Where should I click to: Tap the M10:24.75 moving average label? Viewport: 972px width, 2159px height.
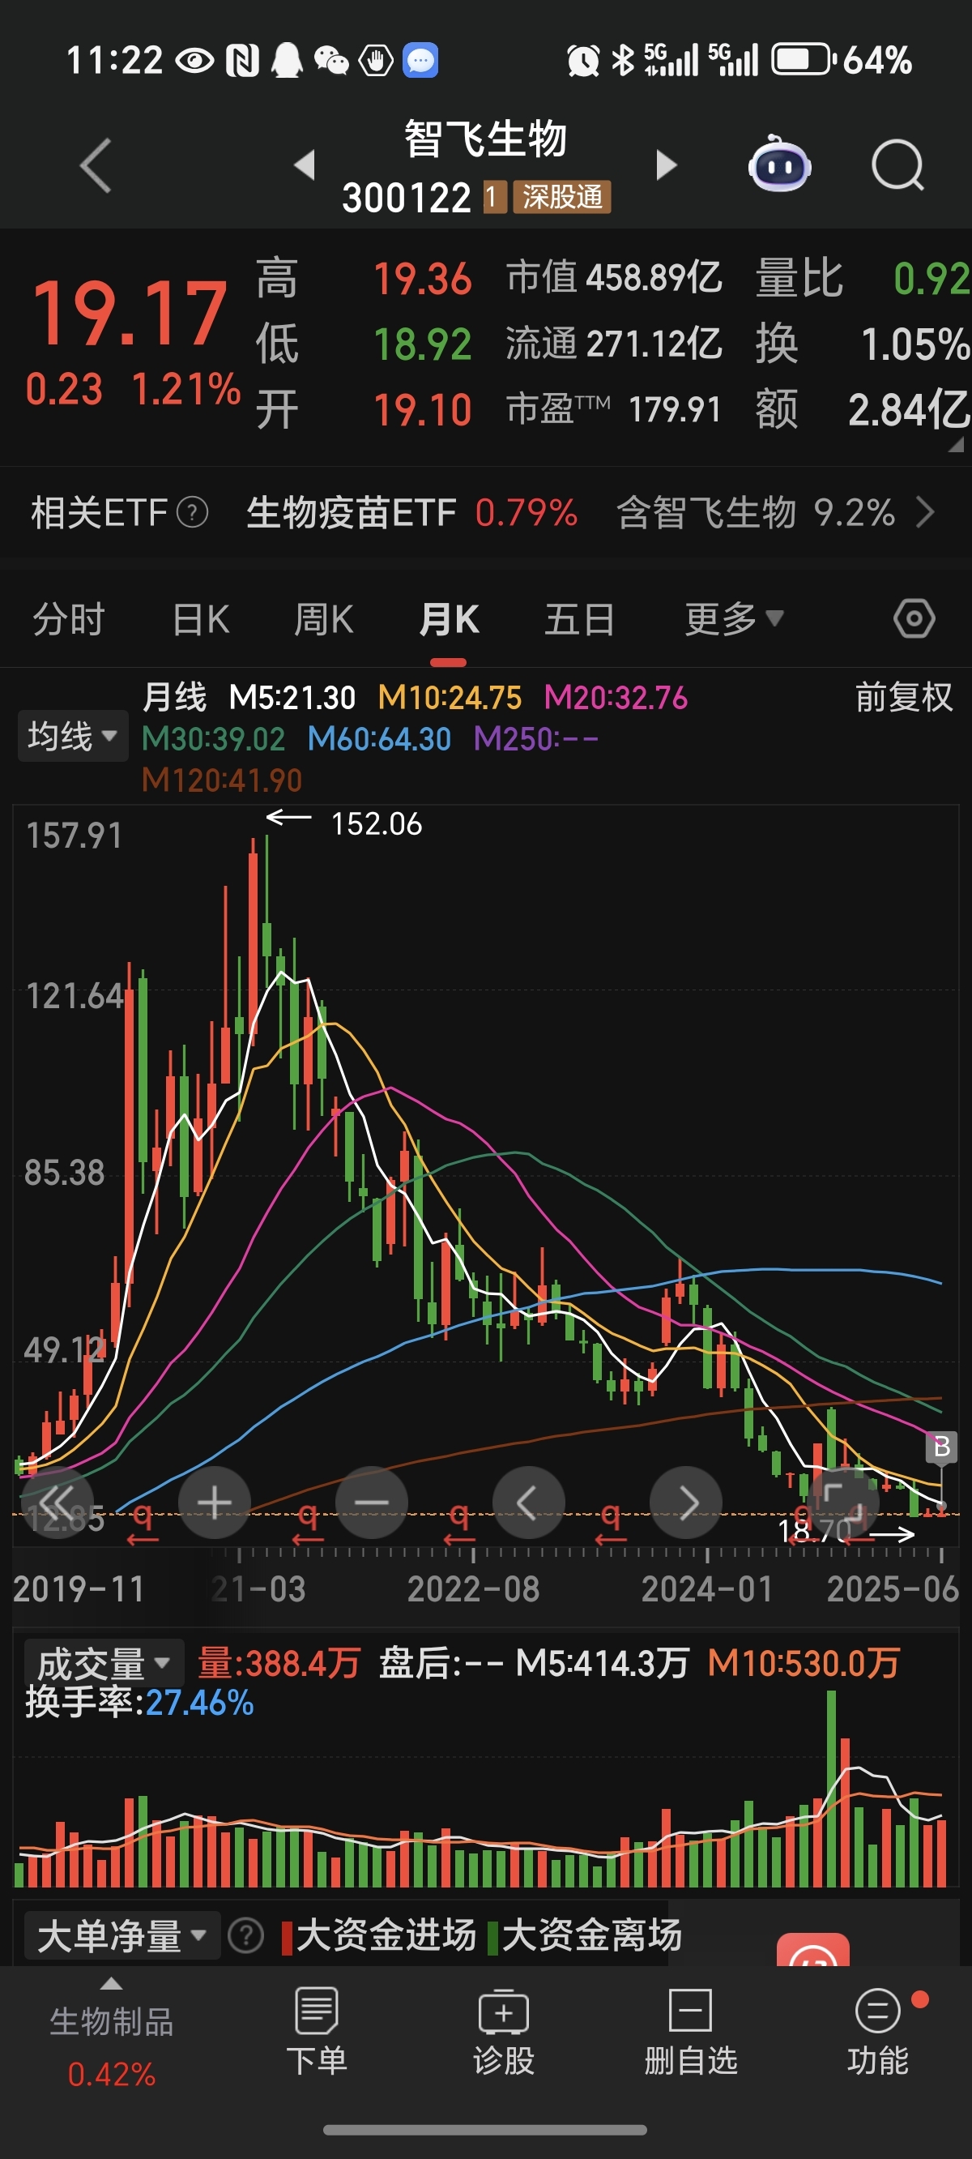pyautogui.click(x=450, y=697)
